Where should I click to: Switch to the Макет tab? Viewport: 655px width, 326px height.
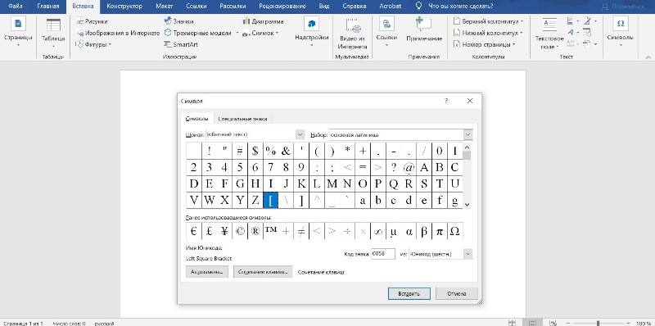coord(165,7)
